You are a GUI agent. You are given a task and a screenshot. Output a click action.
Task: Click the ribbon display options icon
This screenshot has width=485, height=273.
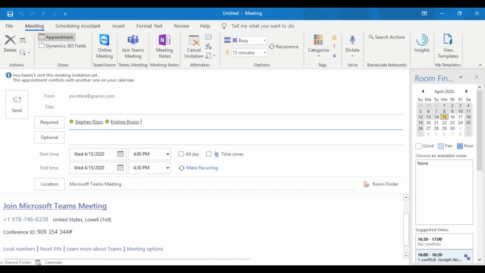pos(424,13)
